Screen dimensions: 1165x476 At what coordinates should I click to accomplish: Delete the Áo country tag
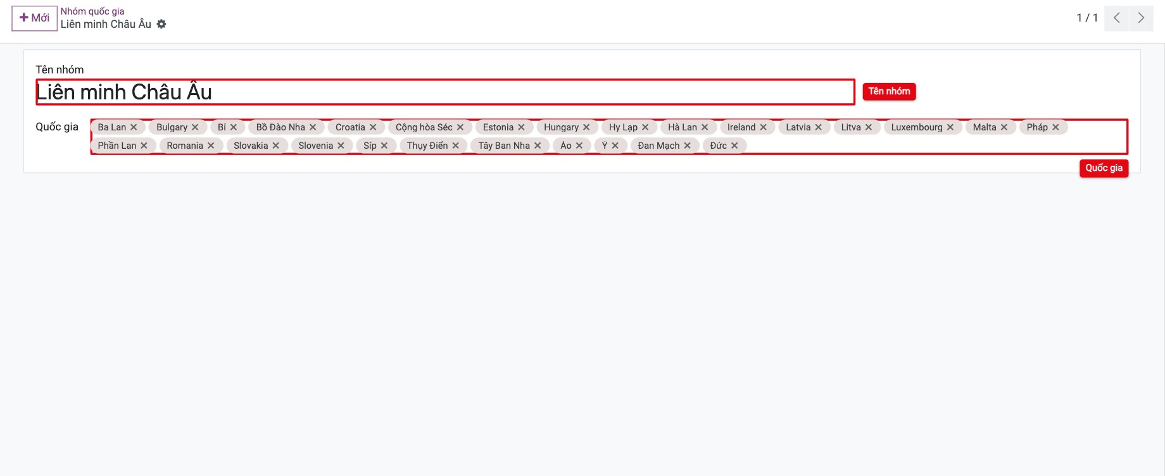click(579, 146)
